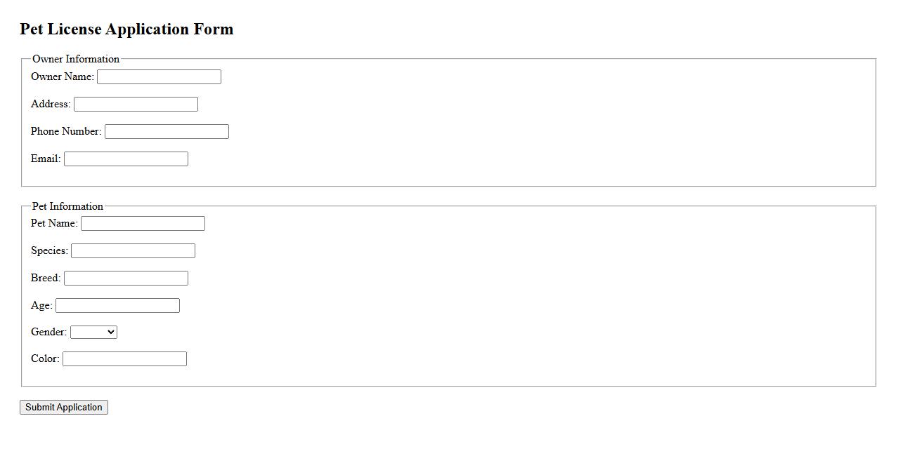Focus the Color text field
The height and width of the screenshot is (456, 898).
[124, 359]
